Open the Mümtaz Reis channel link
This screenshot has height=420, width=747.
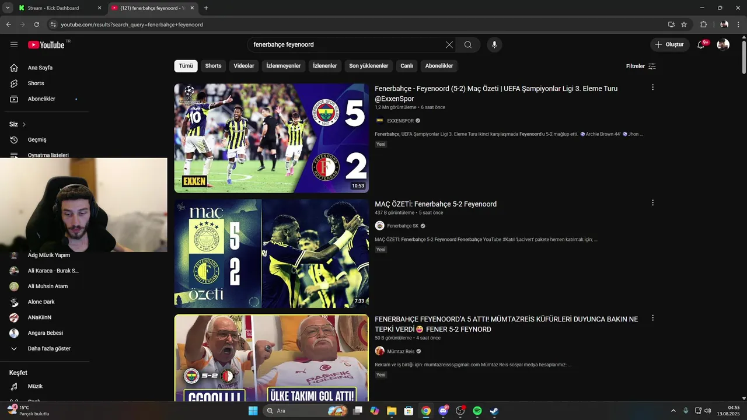tap(400, 351)
